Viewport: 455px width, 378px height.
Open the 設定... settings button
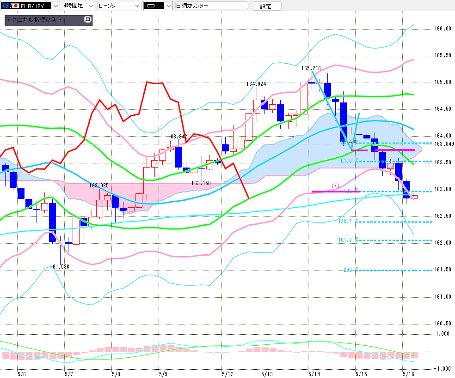pyautogui.click(x=267, y=6)
